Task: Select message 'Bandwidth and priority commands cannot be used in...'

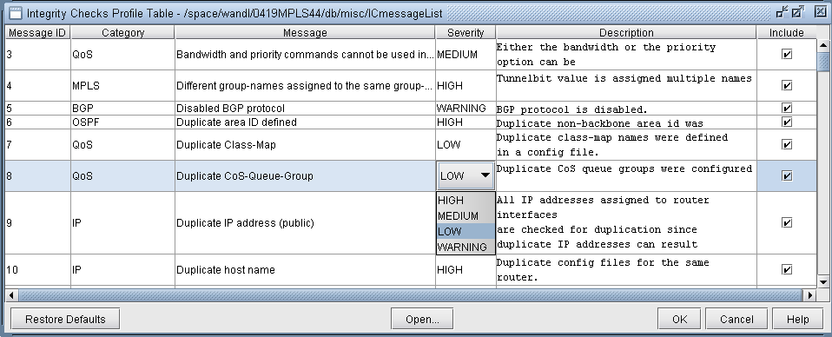Action: [305, 54]
